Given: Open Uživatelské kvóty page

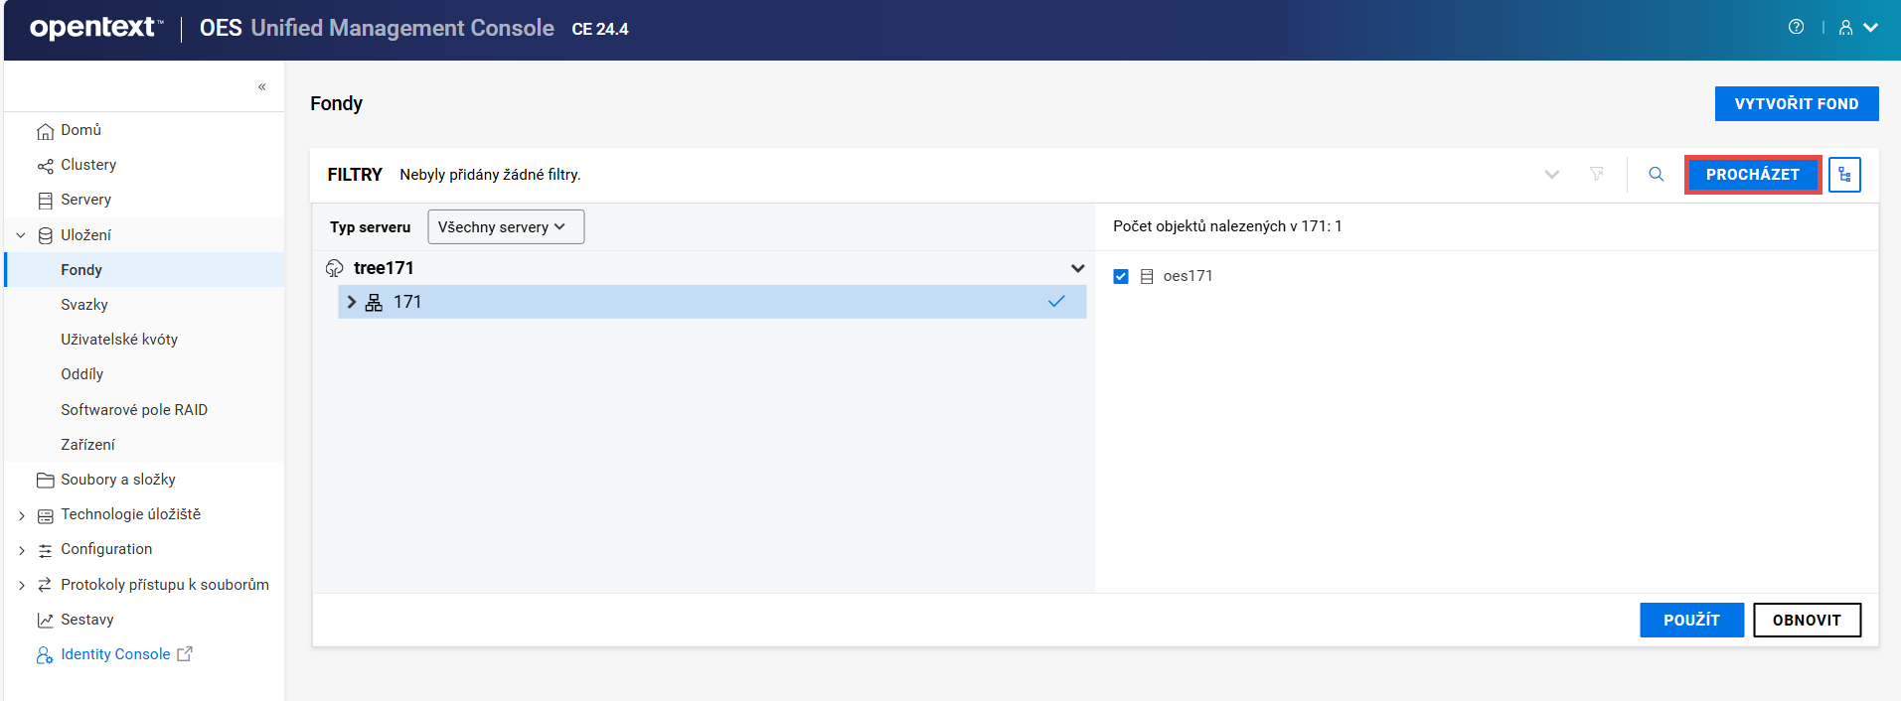Looking at the screenshot, I should pos(119,340).
